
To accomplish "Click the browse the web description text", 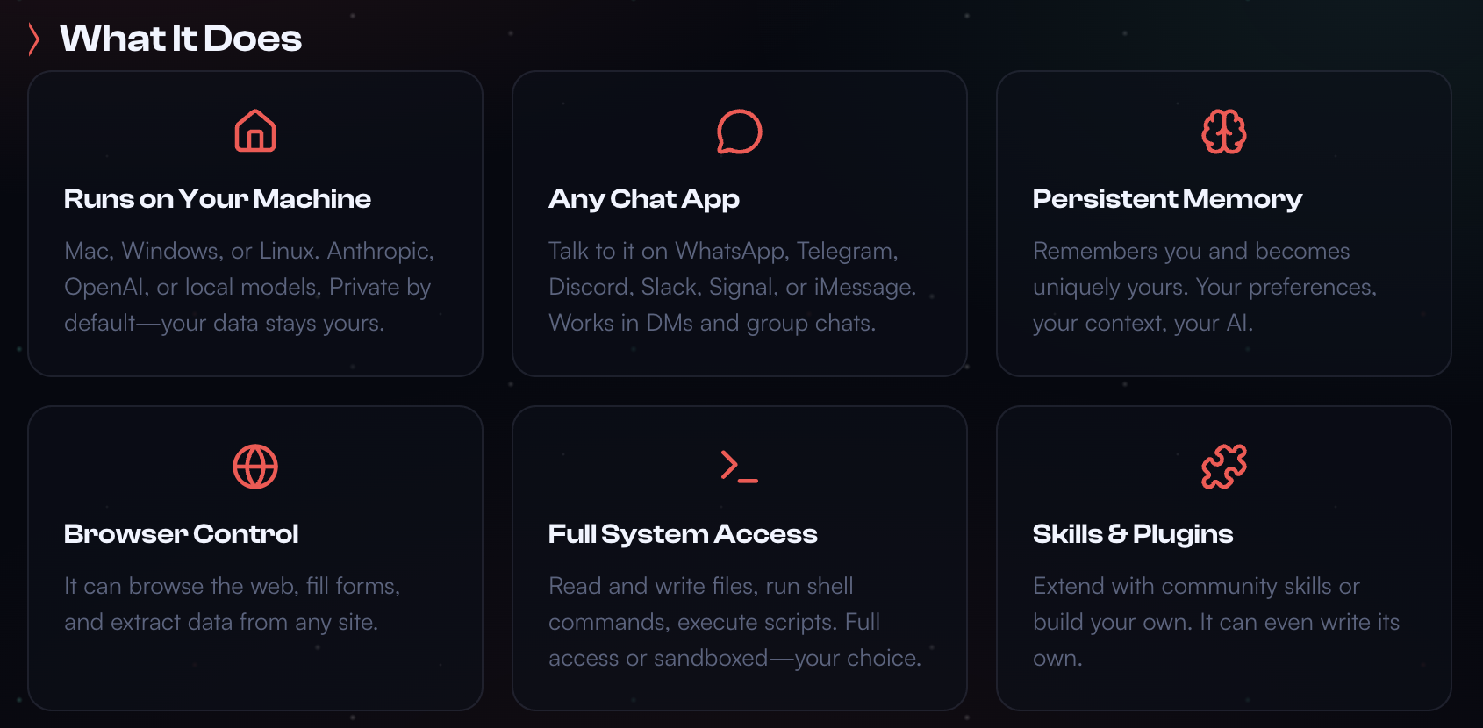I will tap(232, 603).
